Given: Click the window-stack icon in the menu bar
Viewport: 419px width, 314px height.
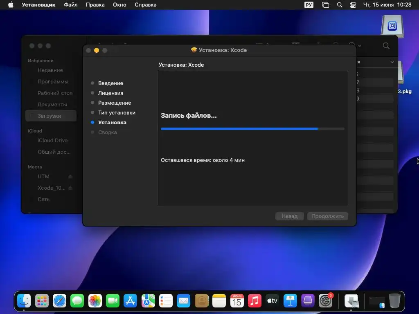Looking at the screenshot, I should tap(325, 5).
